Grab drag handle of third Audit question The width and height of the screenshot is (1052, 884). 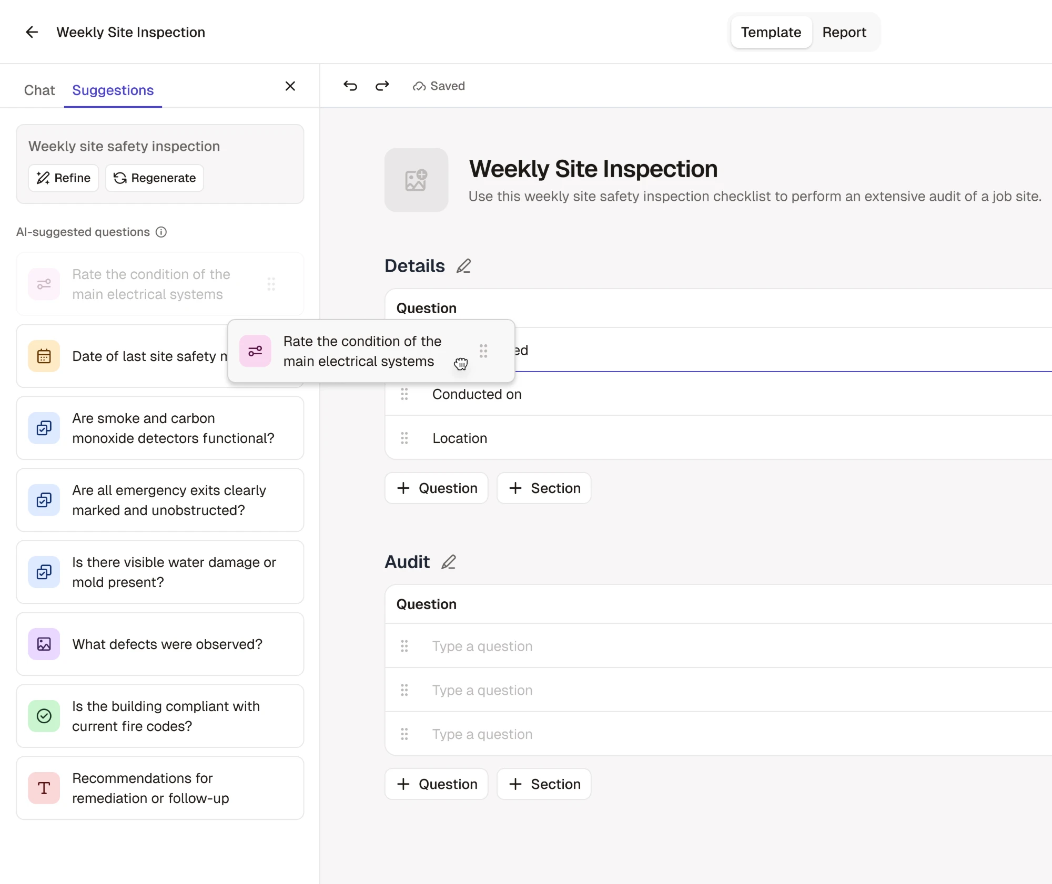pyautogui.click(x=404, y=734)
